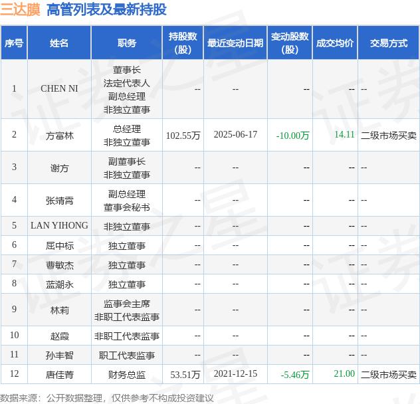Select the 交易方式 column header
This screenshot has height=404, width=420.
(x=389, y=43)
